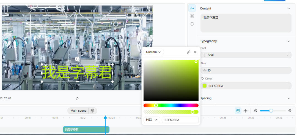Play the video preview
297x135 pixels.
(x=77, y=98)
